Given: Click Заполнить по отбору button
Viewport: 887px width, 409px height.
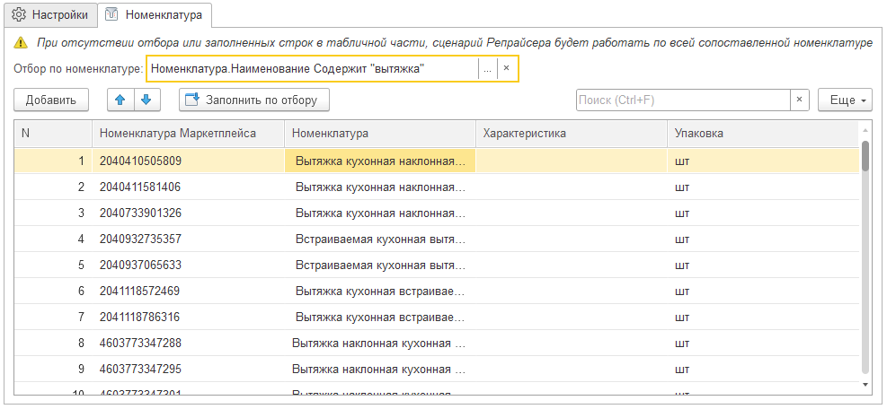Looking at the screenshot, I should 254,100.
